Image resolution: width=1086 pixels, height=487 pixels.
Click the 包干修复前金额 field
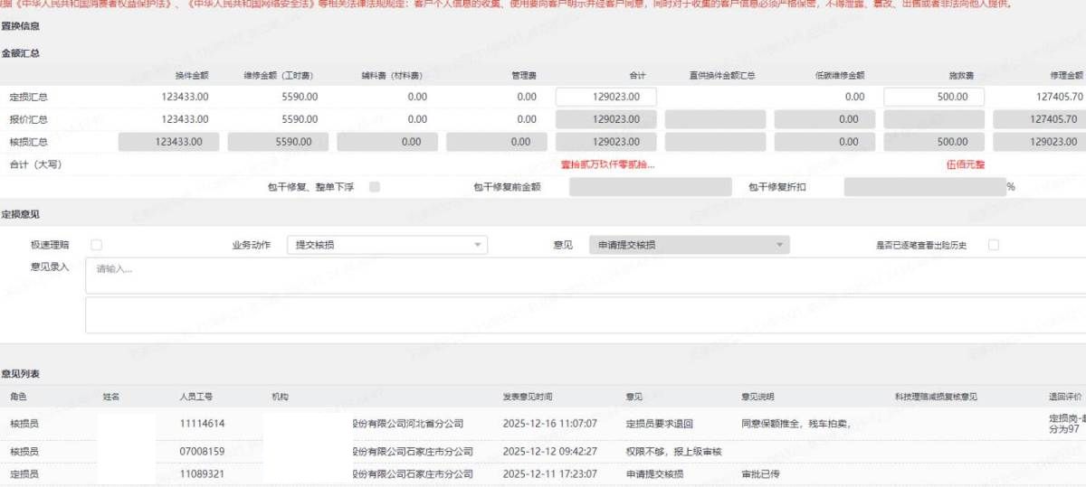point(650,187)
